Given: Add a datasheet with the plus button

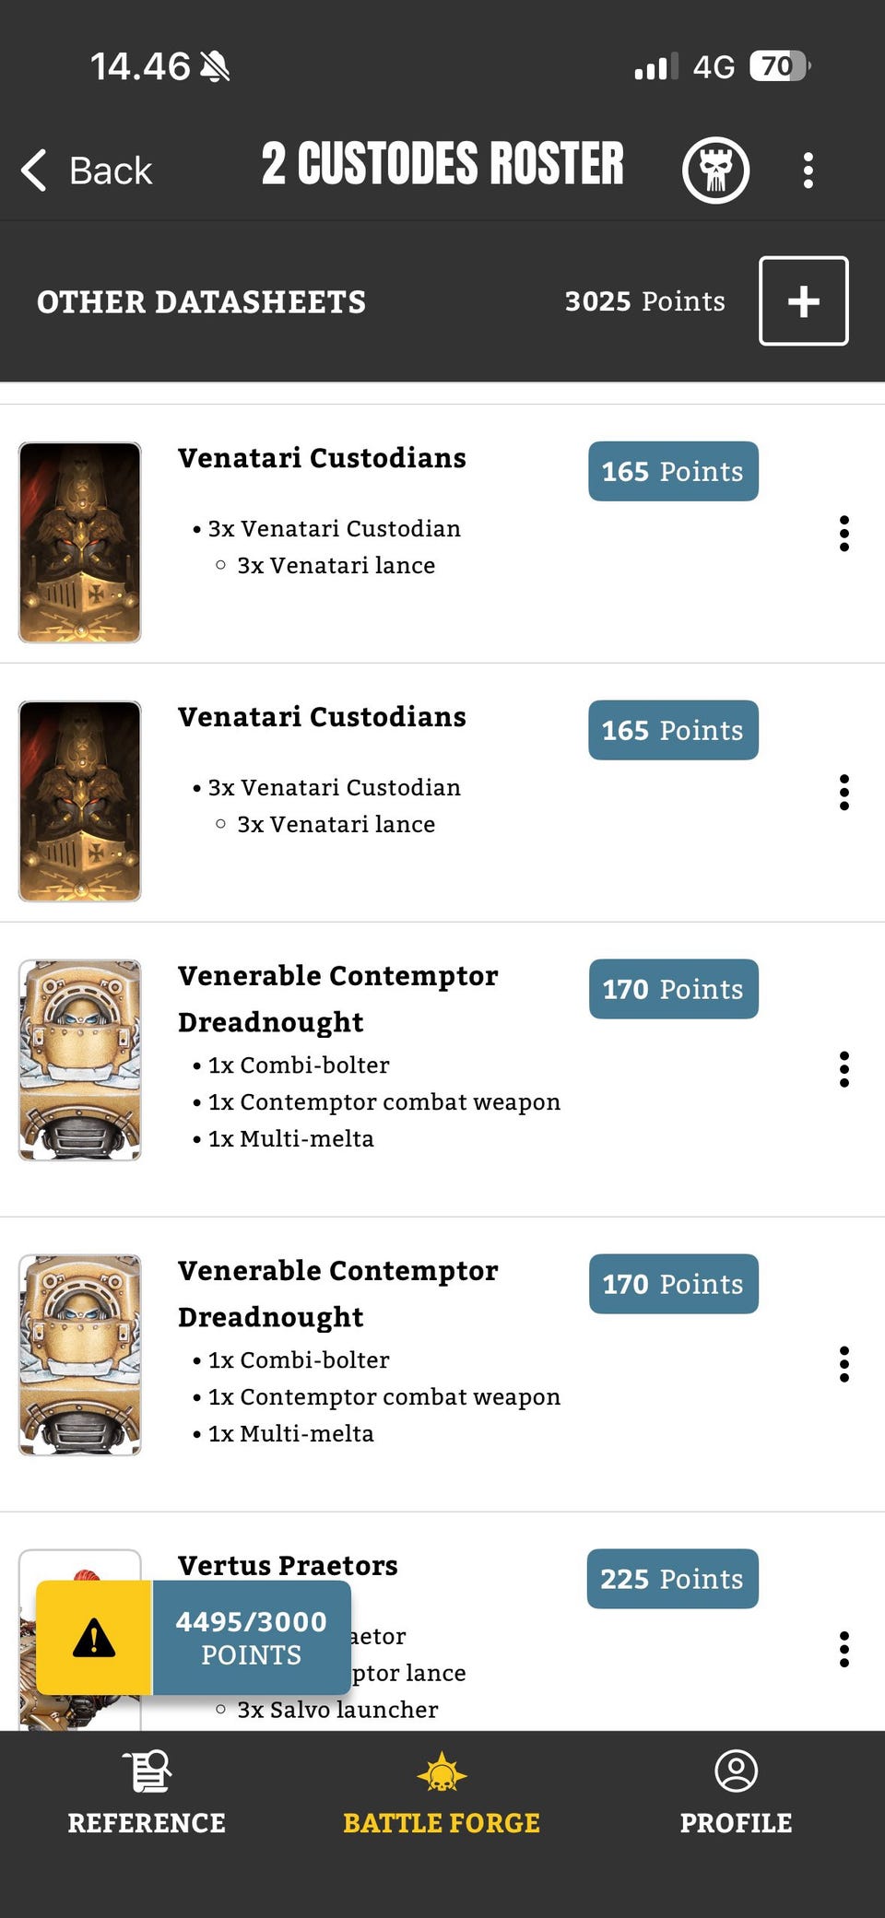Looking at the screenshot, I should (803, 301).
